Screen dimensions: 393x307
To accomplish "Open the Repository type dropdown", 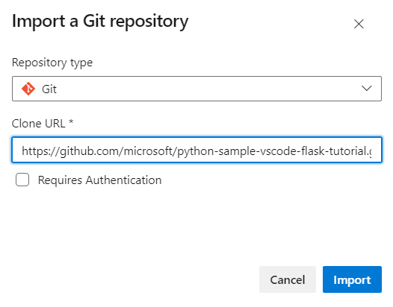I will pos(196,89).
